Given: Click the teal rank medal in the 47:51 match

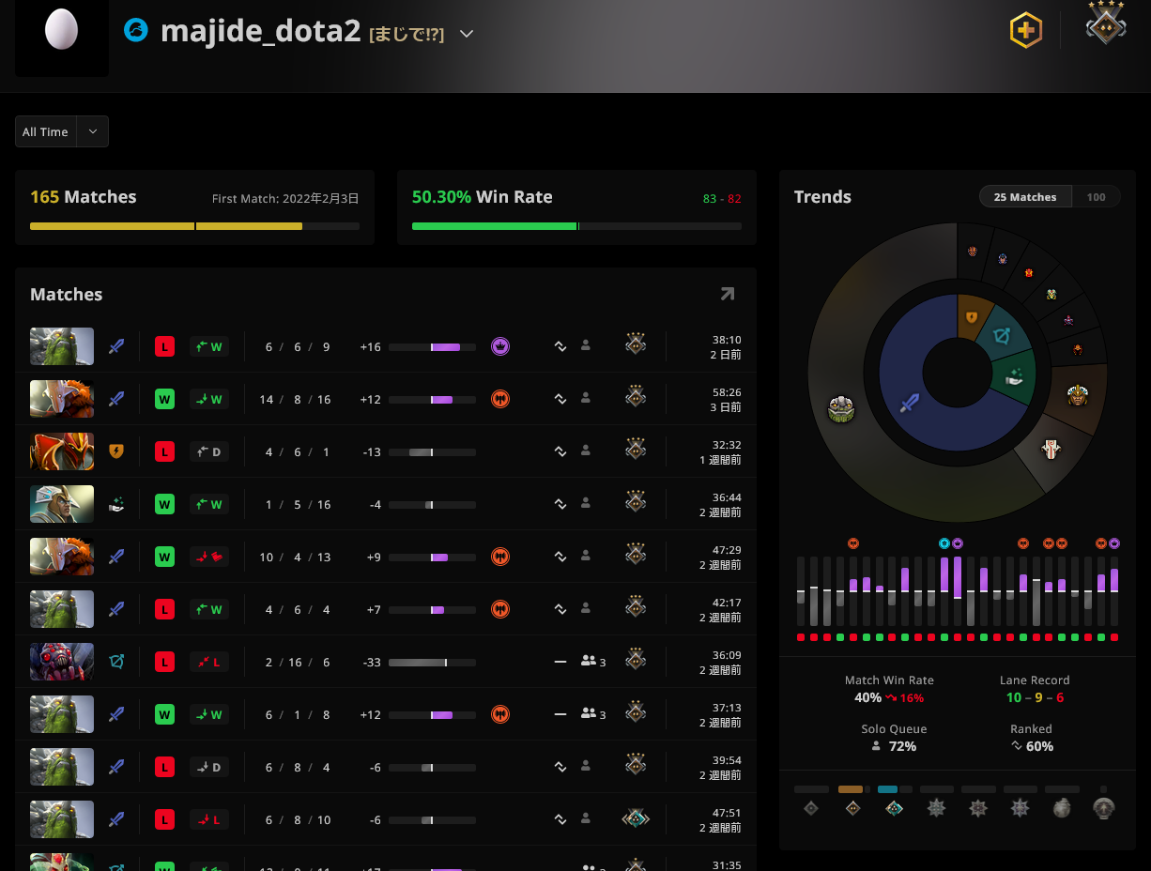Looking at the screenshot, I should [636, 819].
